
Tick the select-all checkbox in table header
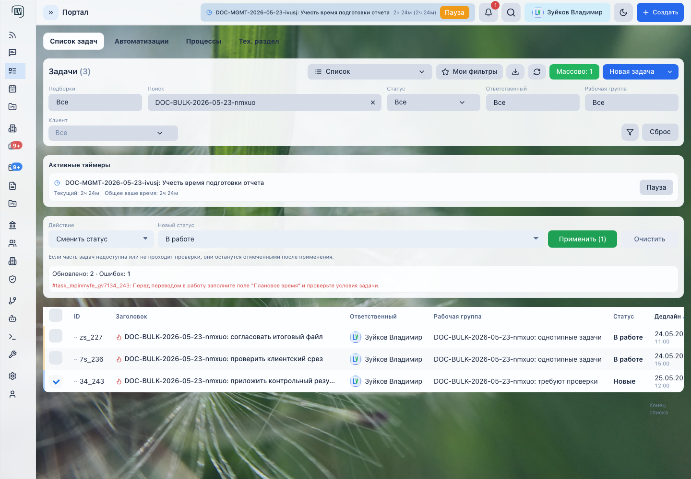(56, 315)
